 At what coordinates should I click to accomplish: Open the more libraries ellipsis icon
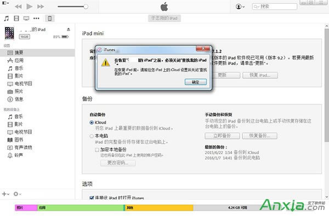(x=36, y=19)
